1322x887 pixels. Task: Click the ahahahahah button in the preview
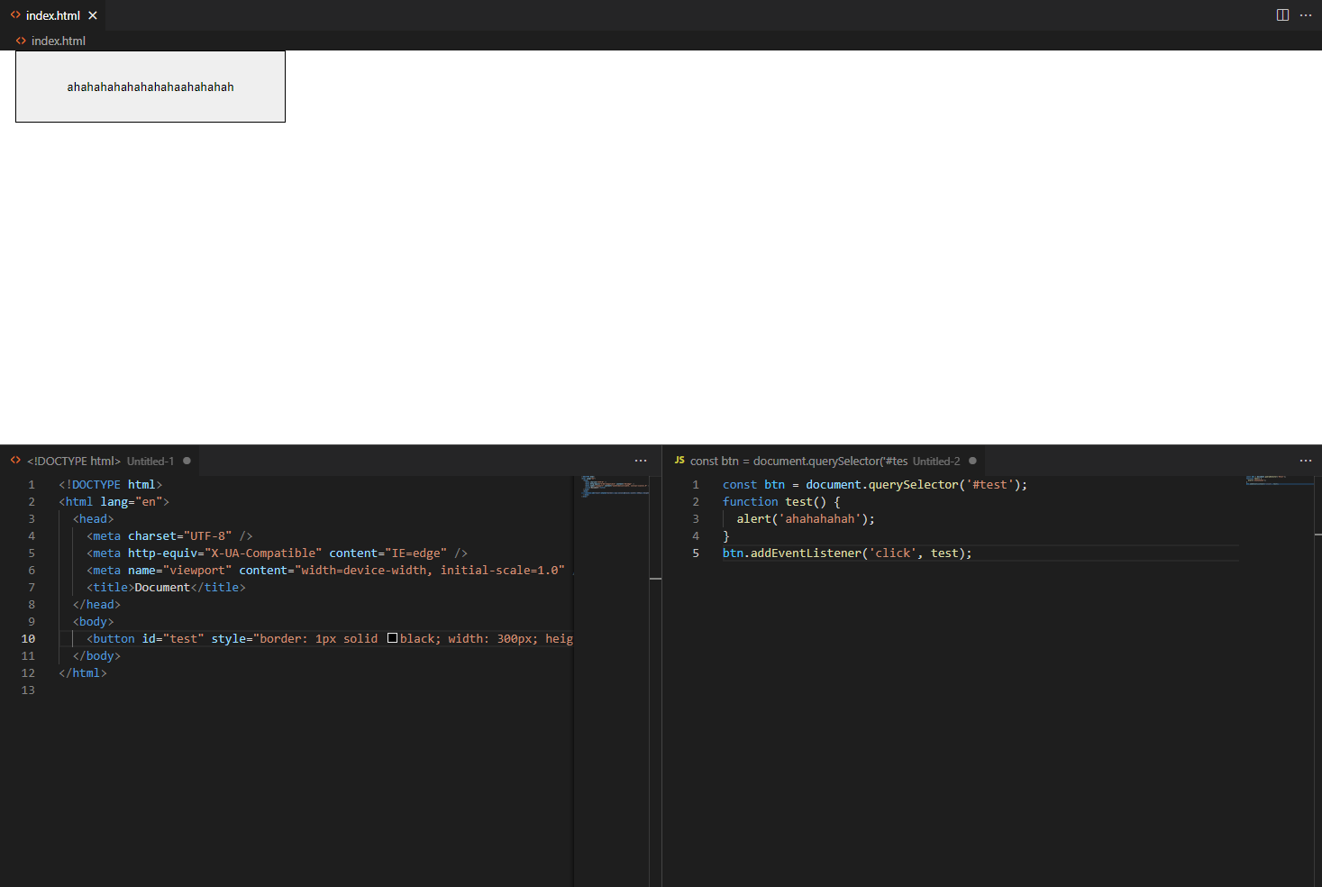tap(150, 86)
